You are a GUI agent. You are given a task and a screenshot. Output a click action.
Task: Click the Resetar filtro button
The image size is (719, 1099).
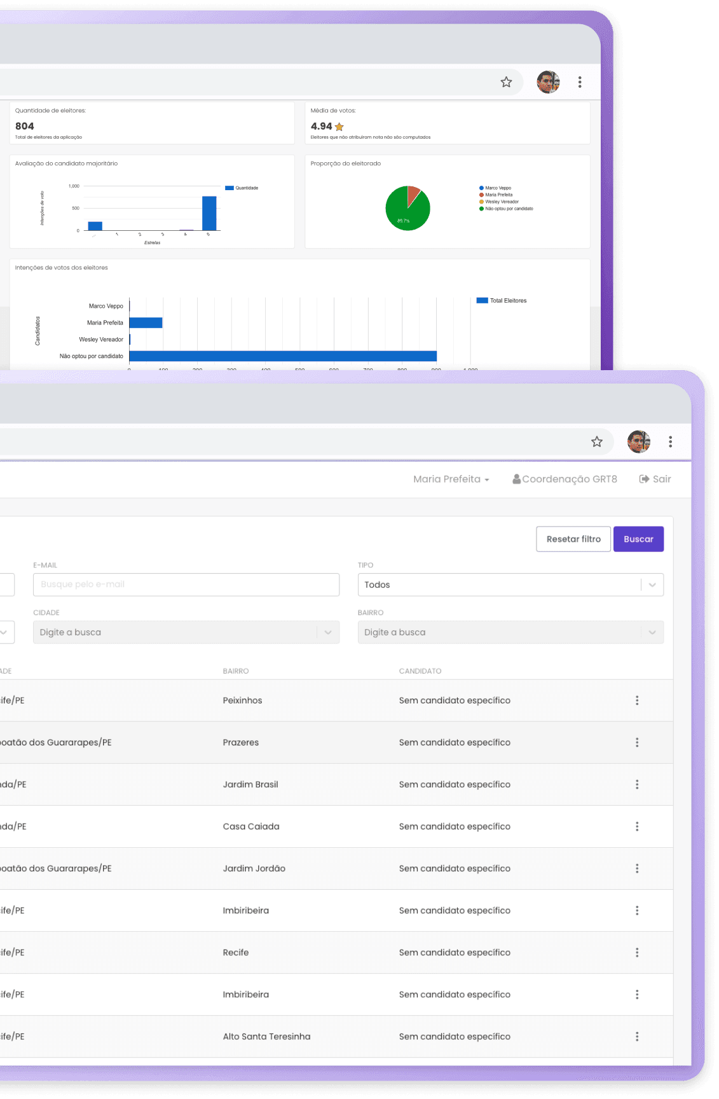573,539
